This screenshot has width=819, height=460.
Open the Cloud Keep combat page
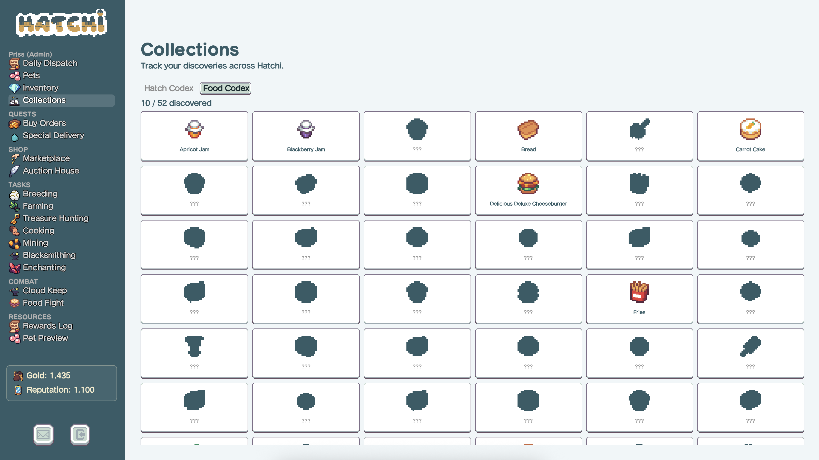point(45,290)
